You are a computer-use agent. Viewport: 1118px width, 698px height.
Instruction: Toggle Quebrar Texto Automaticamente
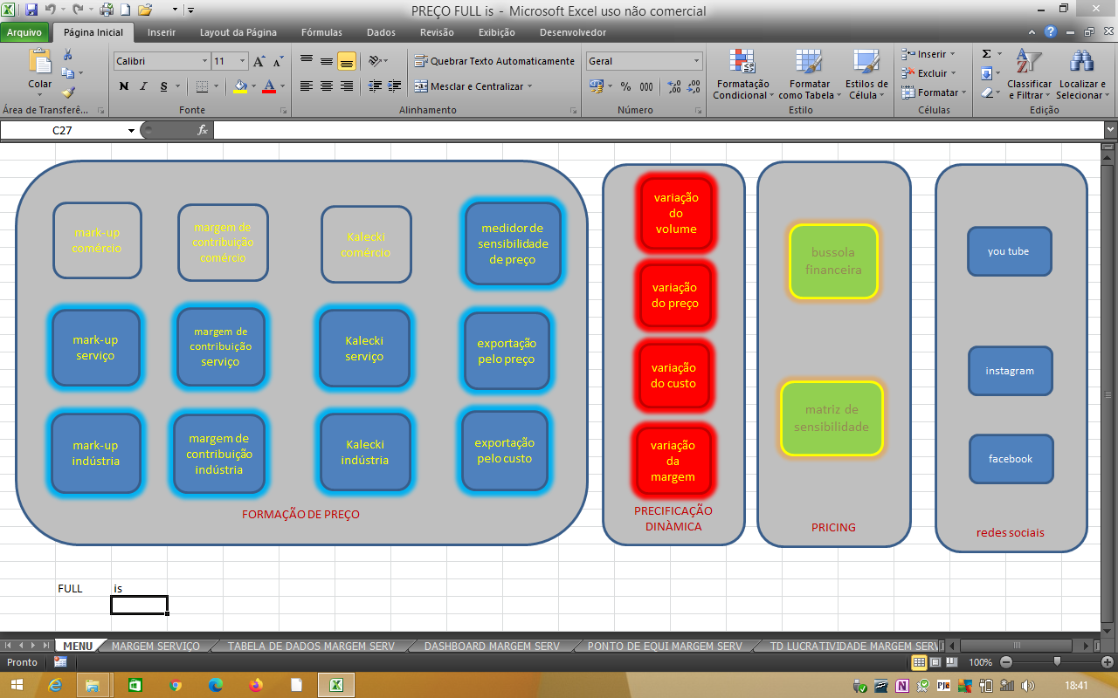[x=494, y=61]
